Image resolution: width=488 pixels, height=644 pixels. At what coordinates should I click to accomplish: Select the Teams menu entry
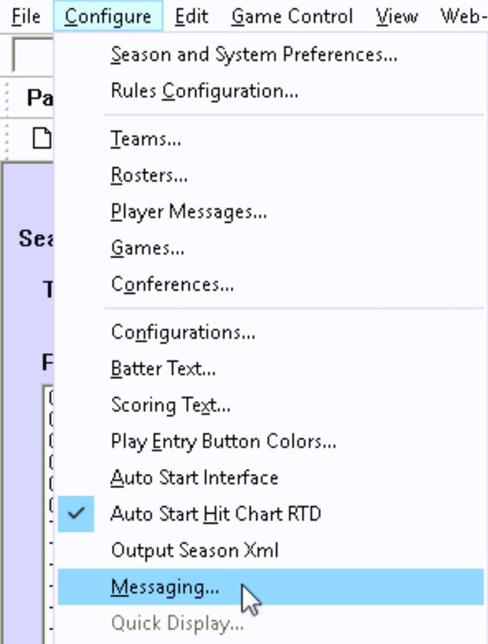[146, 139]
